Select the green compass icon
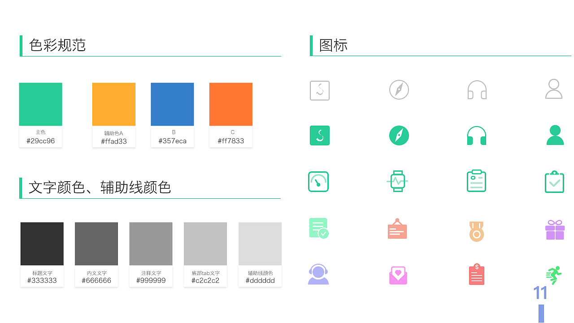Image resolution: width=574 pixels, height=323 pixels. tap(399, 135)
